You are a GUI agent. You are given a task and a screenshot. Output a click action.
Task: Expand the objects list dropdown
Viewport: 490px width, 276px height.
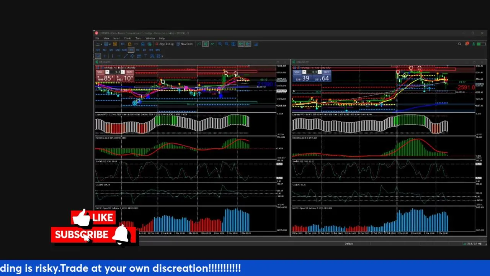(x=162, y=56)
